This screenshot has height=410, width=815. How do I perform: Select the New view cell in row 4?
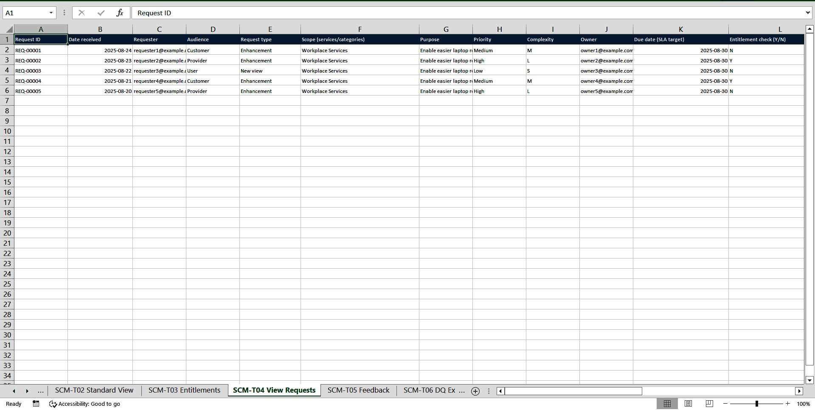tap(270, 71)
